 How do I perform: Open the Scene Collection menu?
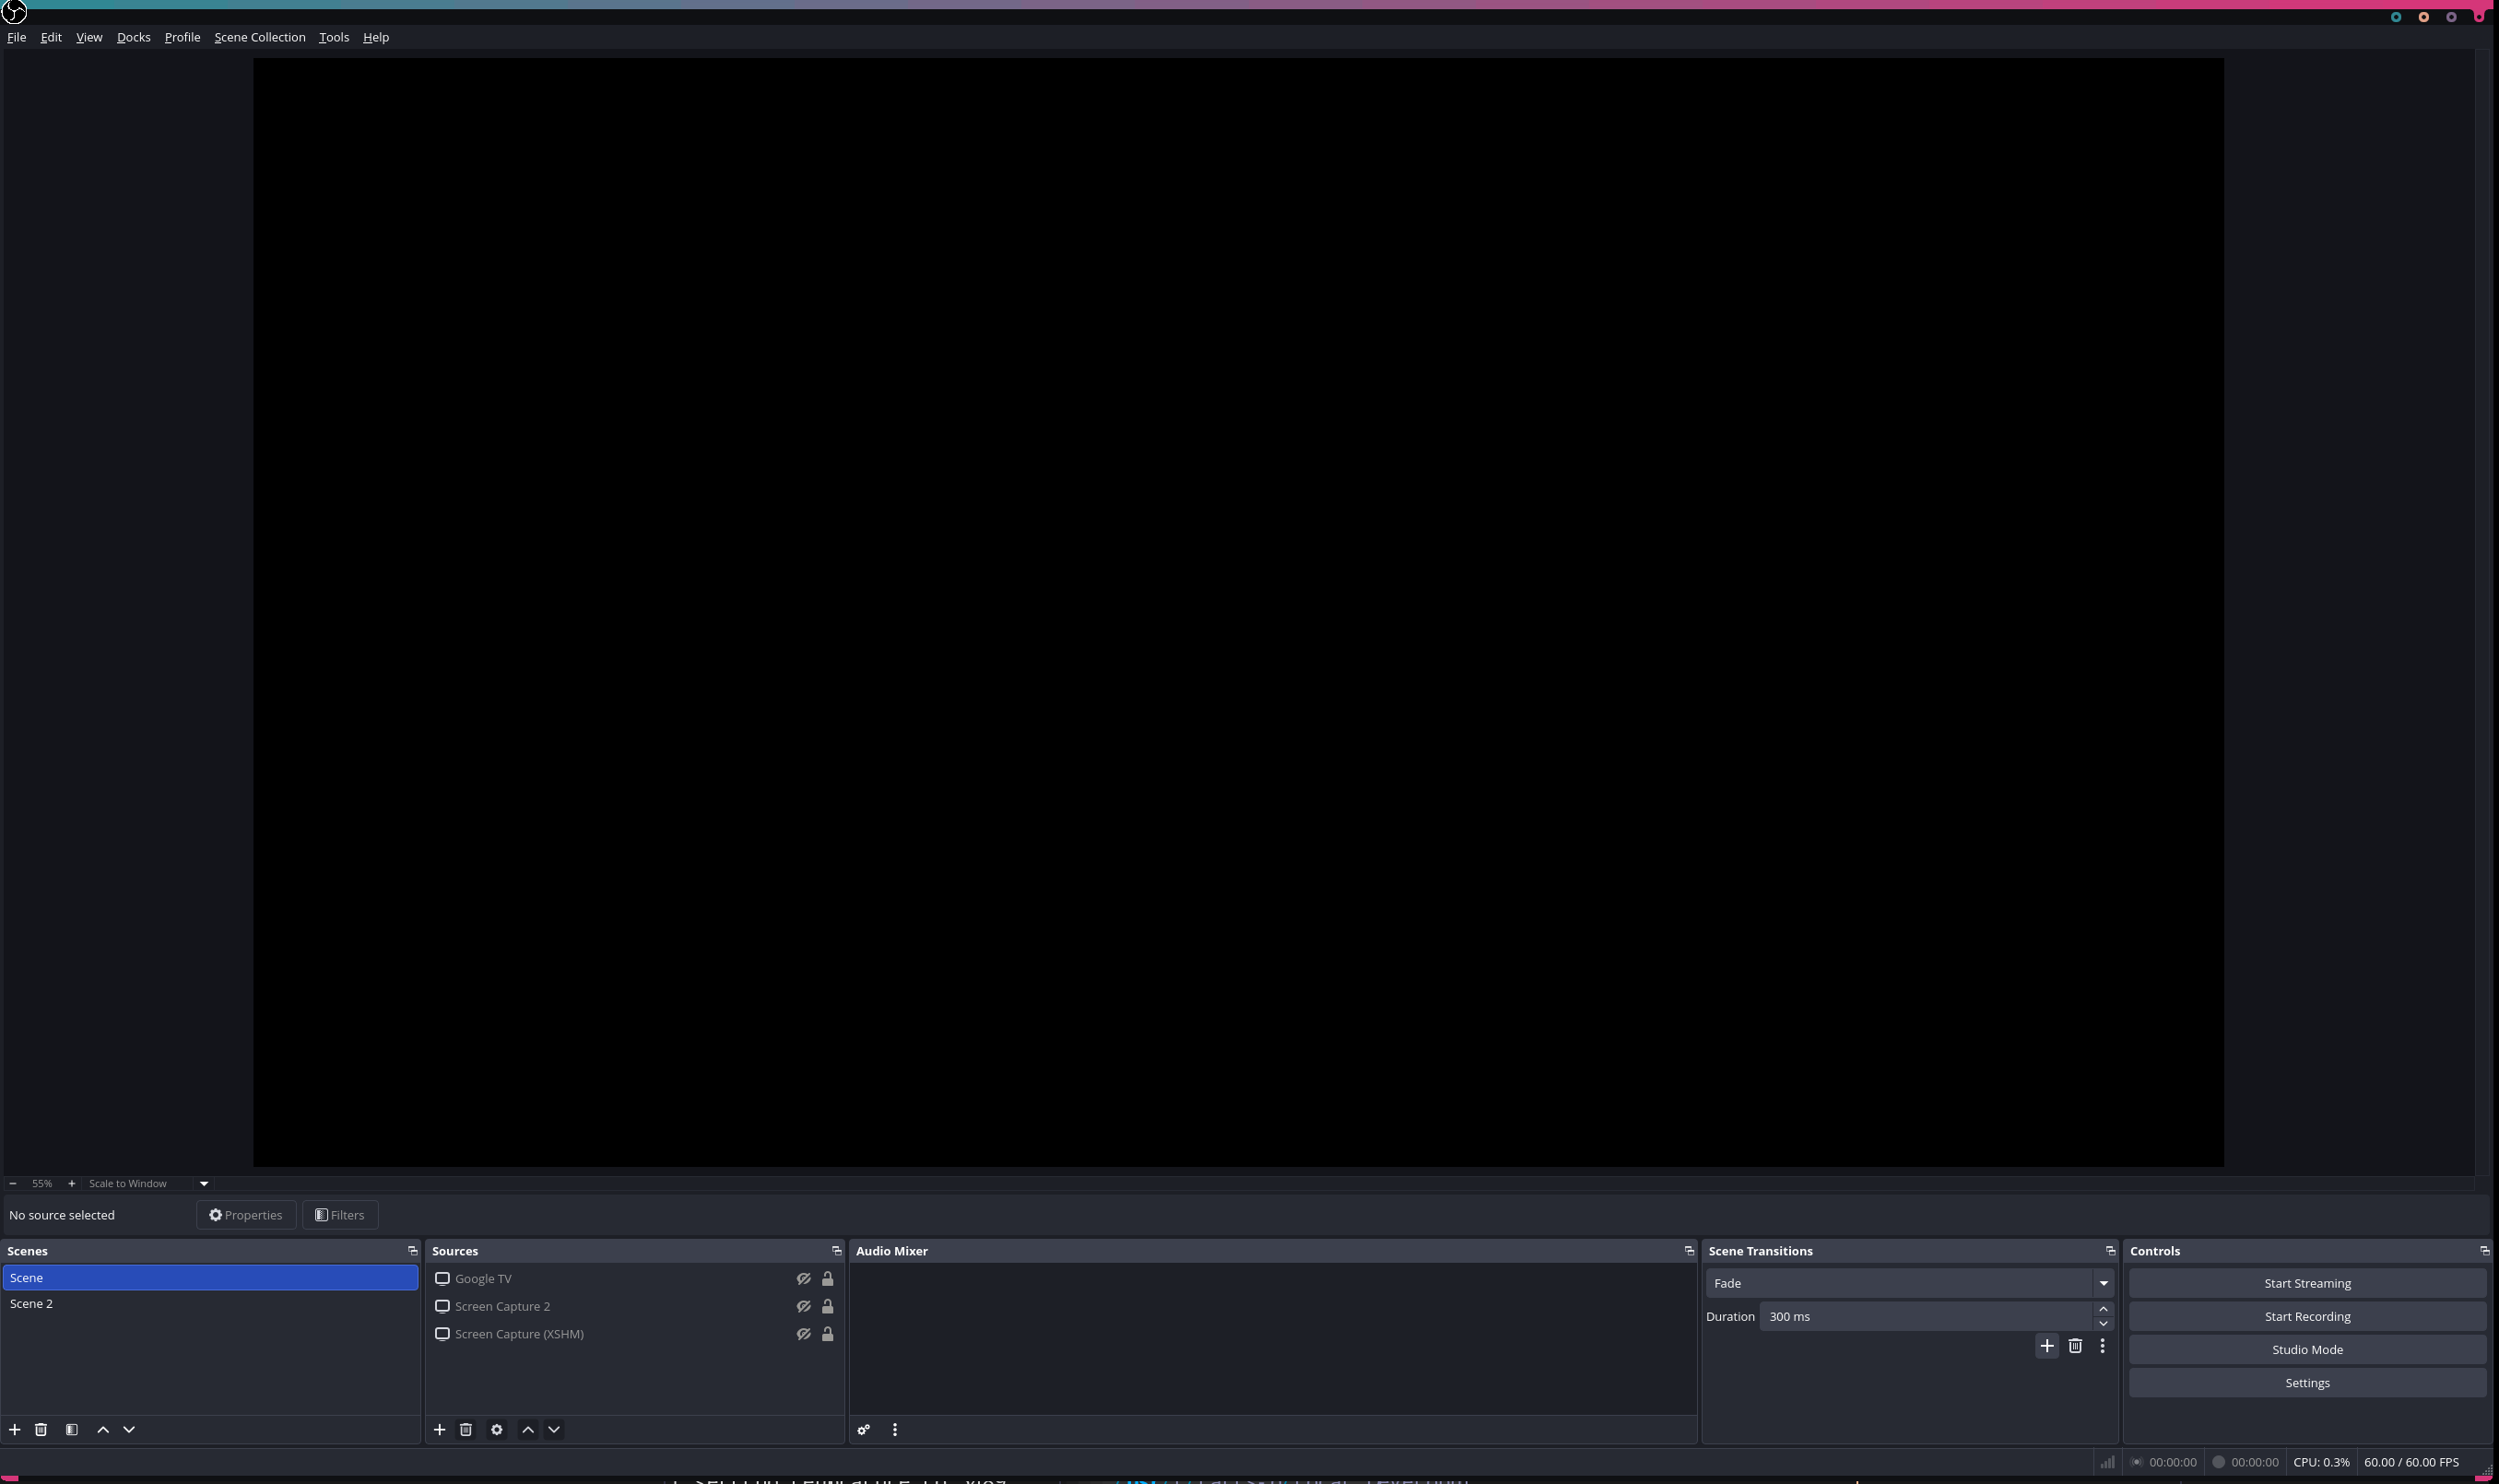pos(260,37)
